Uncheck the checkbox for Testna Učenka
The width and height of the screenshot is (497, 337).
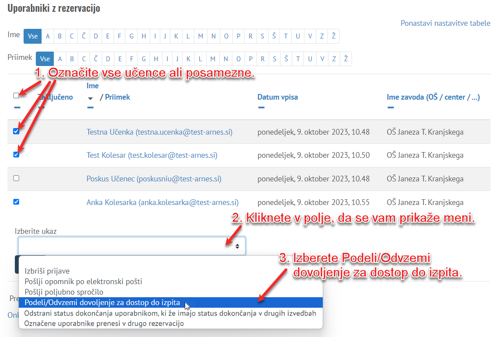[x=16, y=131]
